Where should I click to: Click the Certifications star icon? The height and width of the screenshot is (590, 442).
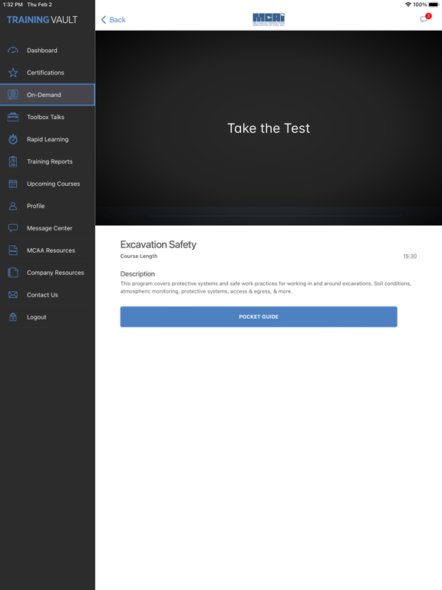pos(13,73)
